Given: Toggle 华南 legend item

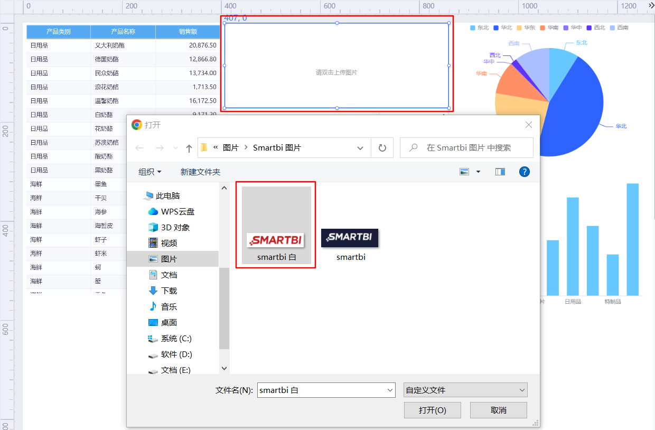Looking at the screenshot, I should pos(549,27).
